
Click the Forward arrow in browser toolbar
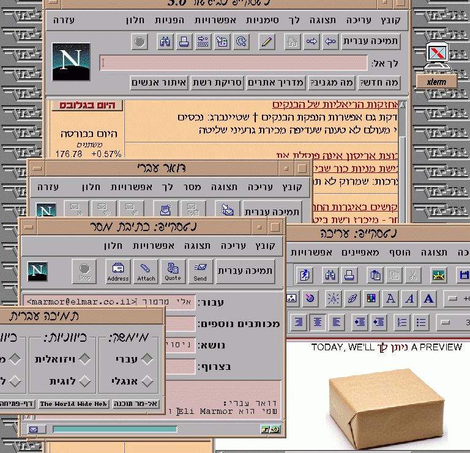[311, 42]
